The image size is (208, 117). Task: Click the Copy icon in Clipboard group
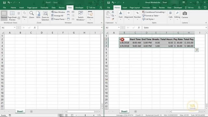click(x=113, y=16)
